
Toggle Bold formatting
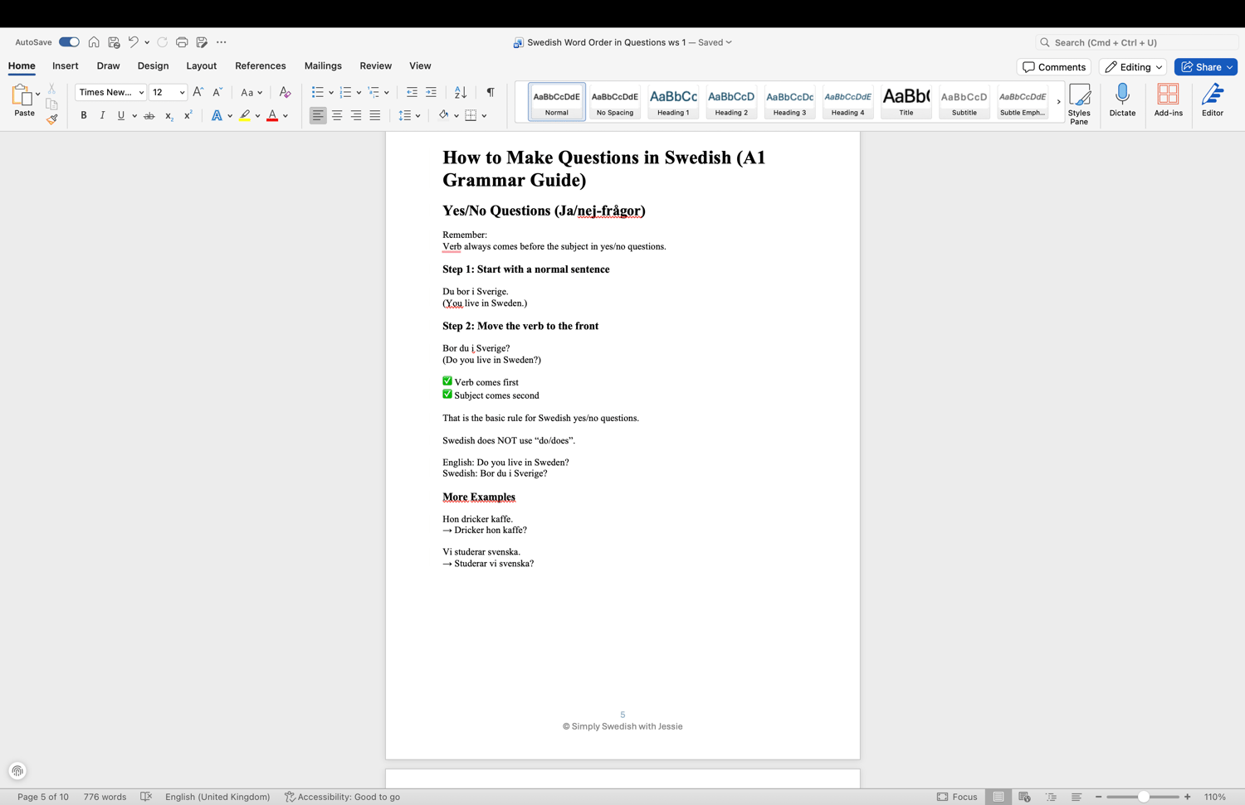tap(84, 116)
